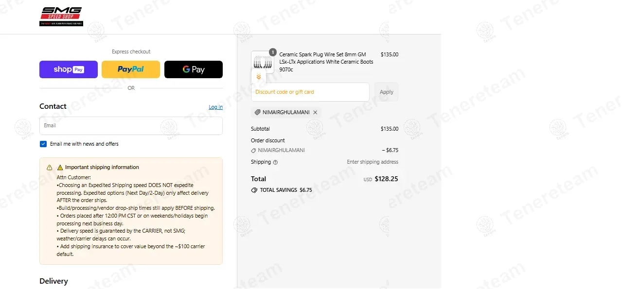622x289 pixels.
Task: Click the discount tag icon on the NIMAIRGHULAMANI chip
Action: click(257, 112)
